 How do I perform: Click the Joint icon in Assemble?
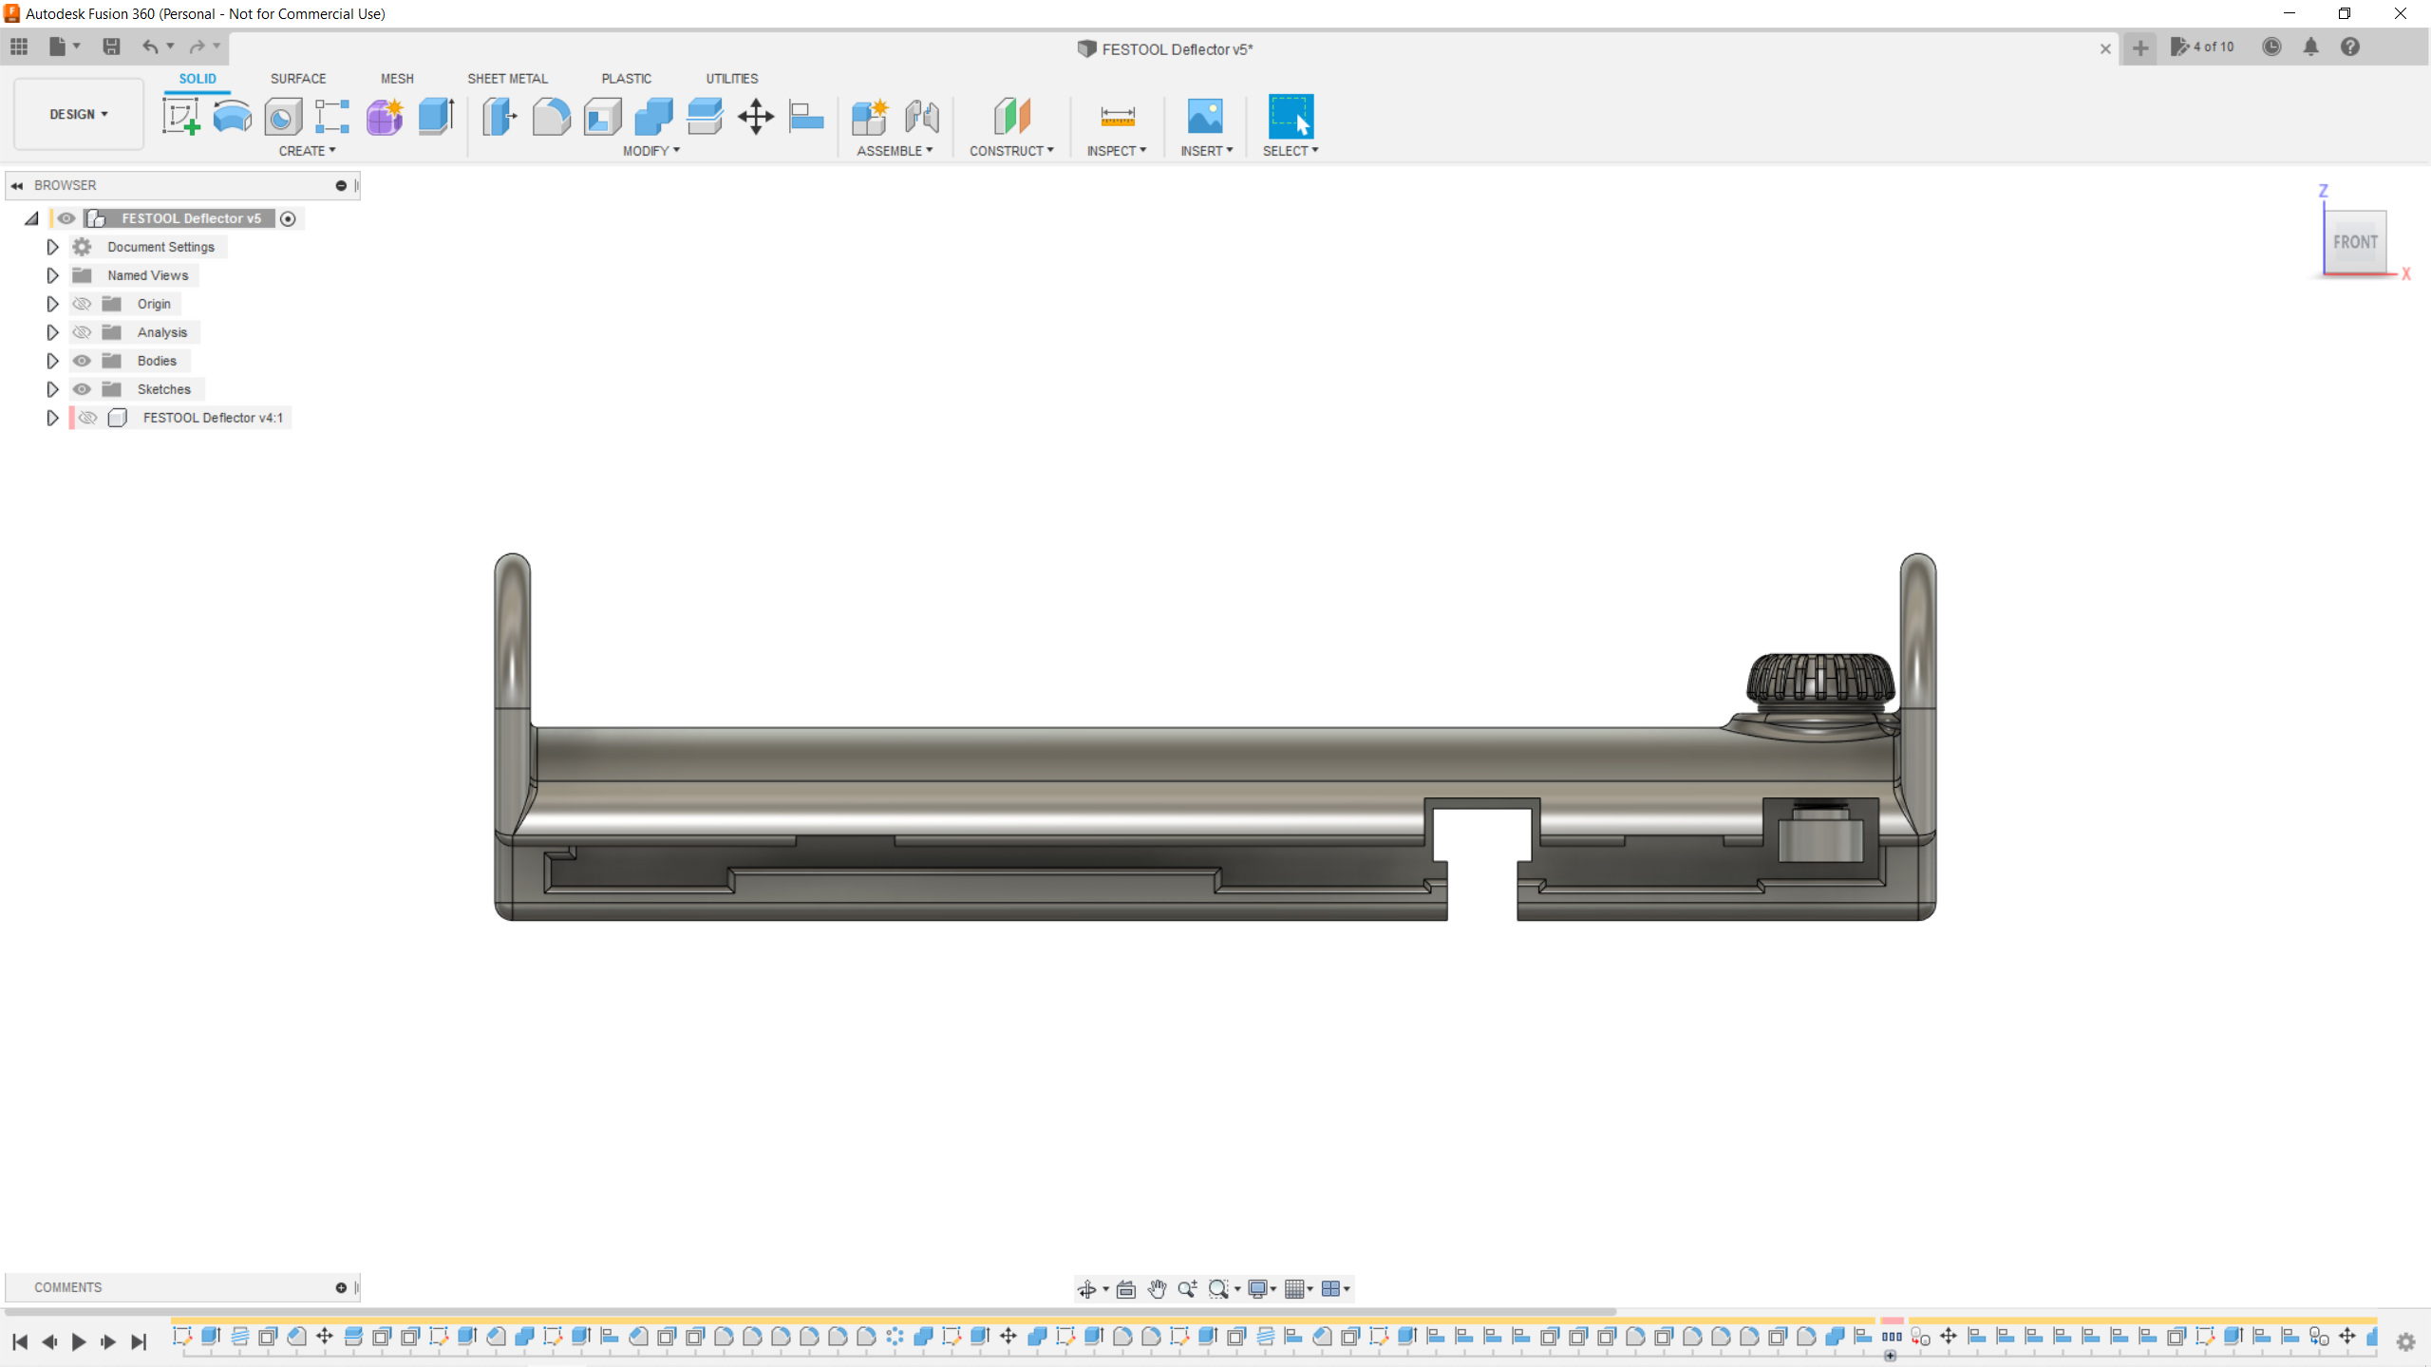(x=921, y=117)
